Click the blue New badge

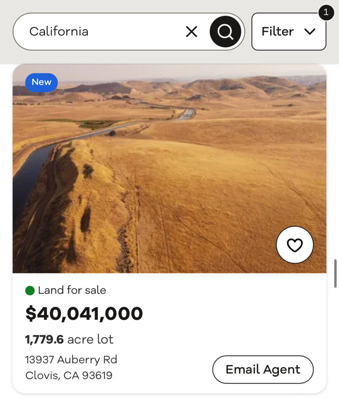[42, 82]
